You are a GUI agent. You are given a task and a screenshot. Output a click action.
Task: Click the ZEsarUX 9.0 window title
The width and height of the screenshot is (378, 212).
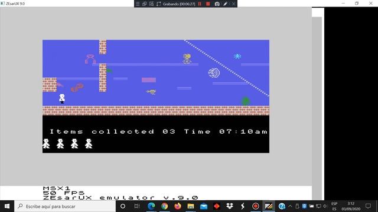(15, 4)
